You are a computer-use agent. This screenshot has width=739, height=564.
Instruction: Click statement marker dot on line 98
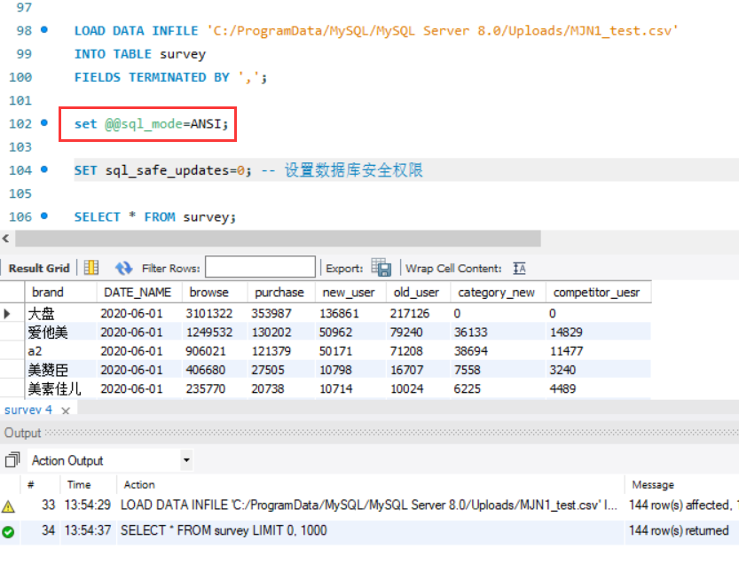tap(44, 29)
